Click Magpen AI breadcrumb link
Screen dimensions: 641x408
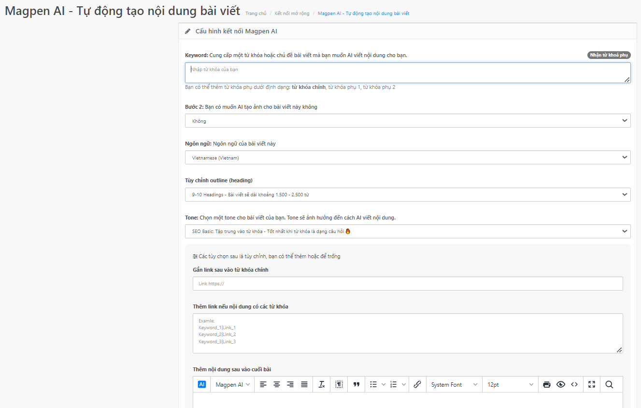(364, 14)
